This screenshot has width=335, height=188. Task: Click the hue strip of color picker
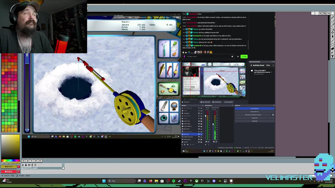click(x=10, y=161)
